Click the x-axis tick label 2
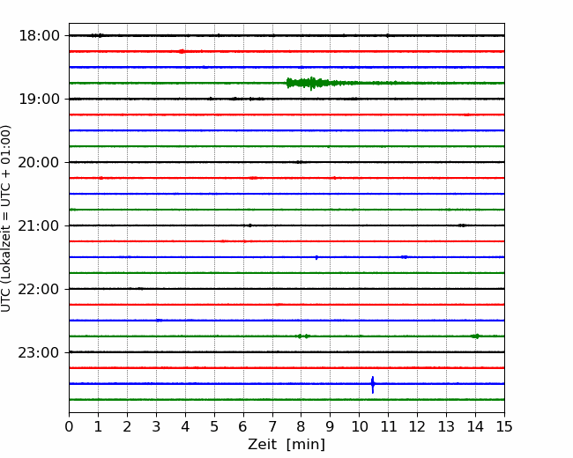Screen dimensions: 573x458 pyautogui.click(x=127, y=426)
